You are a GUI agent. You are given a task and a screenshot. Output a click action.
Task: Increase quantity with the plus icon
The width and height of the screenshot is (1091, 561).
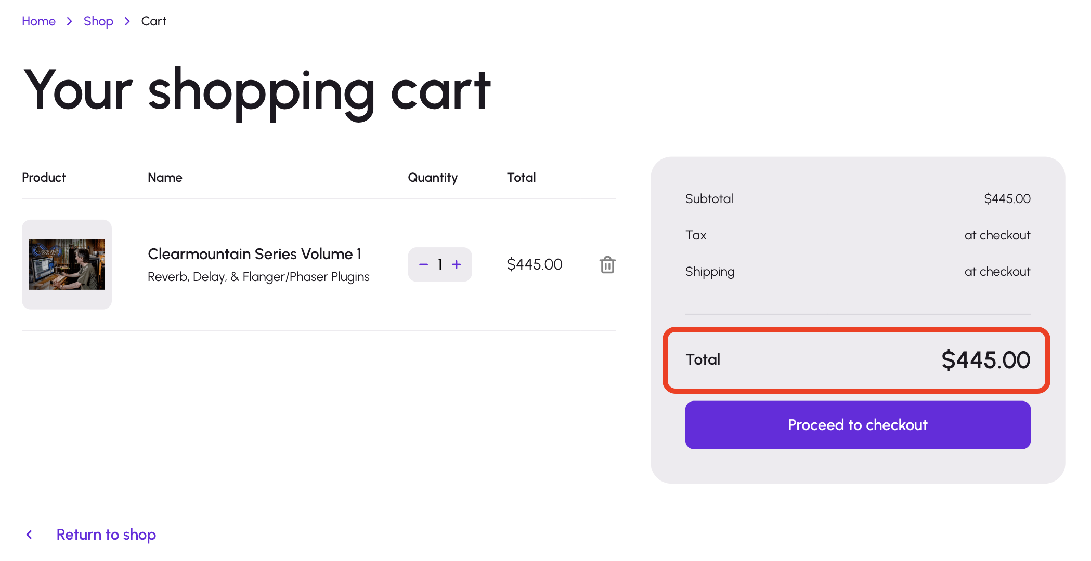[457, 265]
